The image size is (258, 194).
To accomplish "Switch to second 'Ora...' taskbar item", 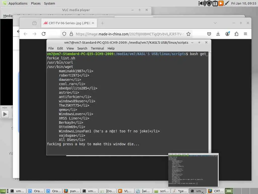I will [x=54, y=191].
